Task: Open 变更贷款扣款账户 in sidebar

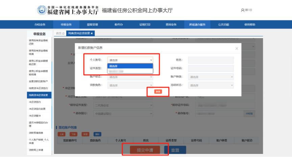Action: 39,81
